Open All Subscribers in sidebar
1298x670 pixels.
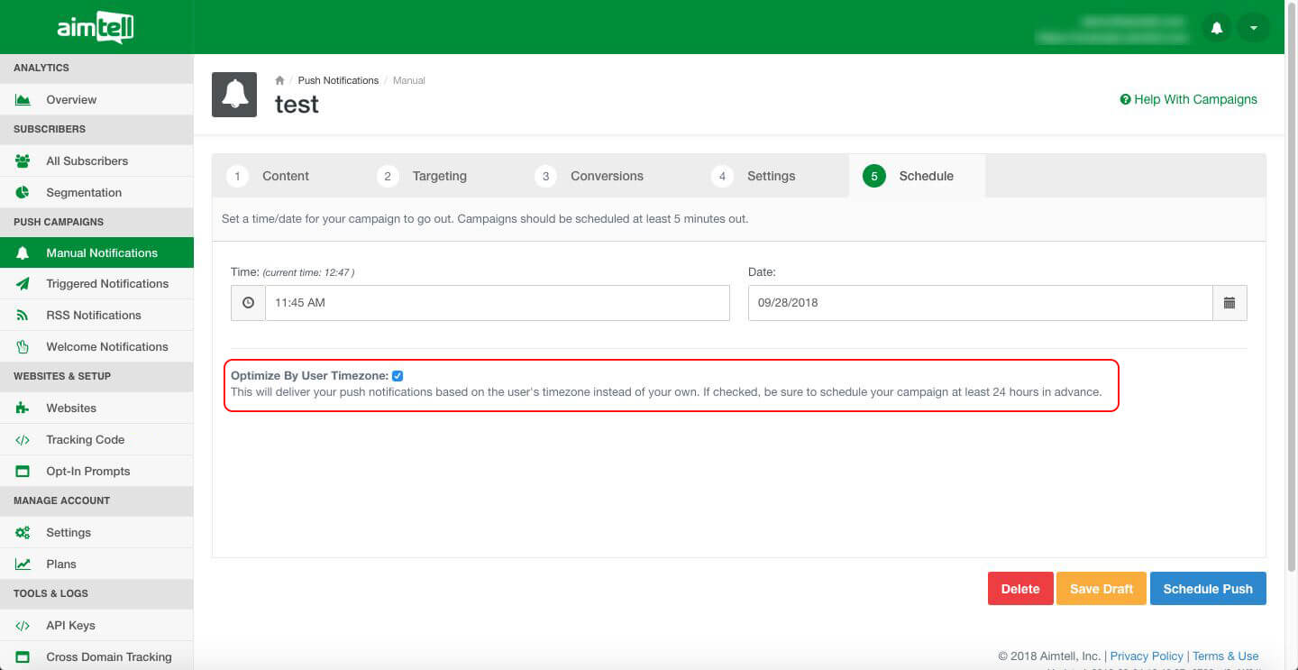96,161
